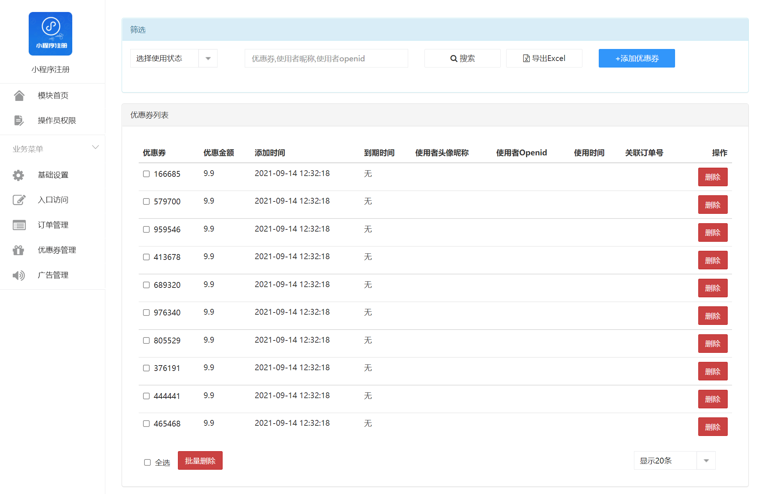Open the 显示20条 page size dropdown
The width and height of the screenshot is (760, 494).
(x=675, y=461)
